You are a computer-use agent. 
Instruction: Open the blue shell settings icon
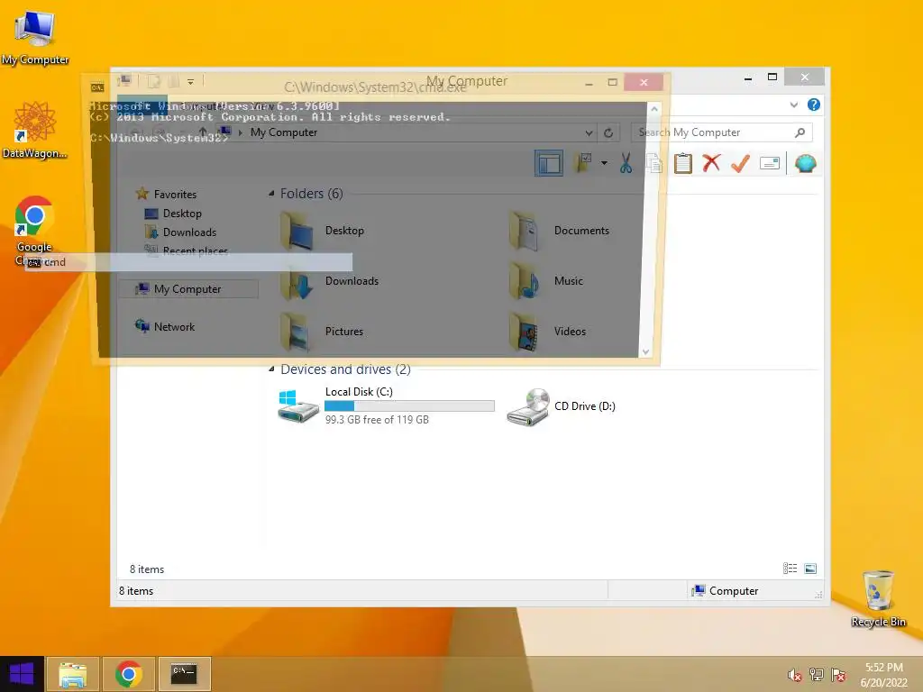[x=805, y=163]
